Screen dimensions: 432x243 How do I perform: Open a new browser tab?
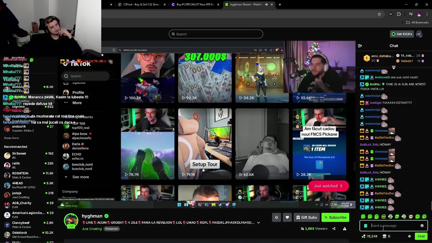[280, 4]
